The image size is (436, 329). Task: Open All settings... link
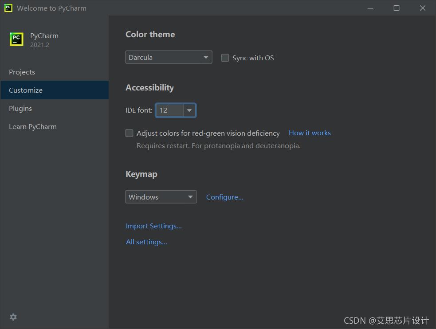point(146,242)
